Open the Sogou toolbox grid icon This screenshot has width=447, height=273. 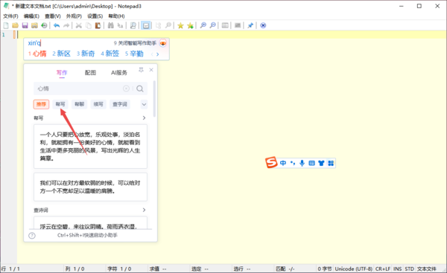(331, 163)
